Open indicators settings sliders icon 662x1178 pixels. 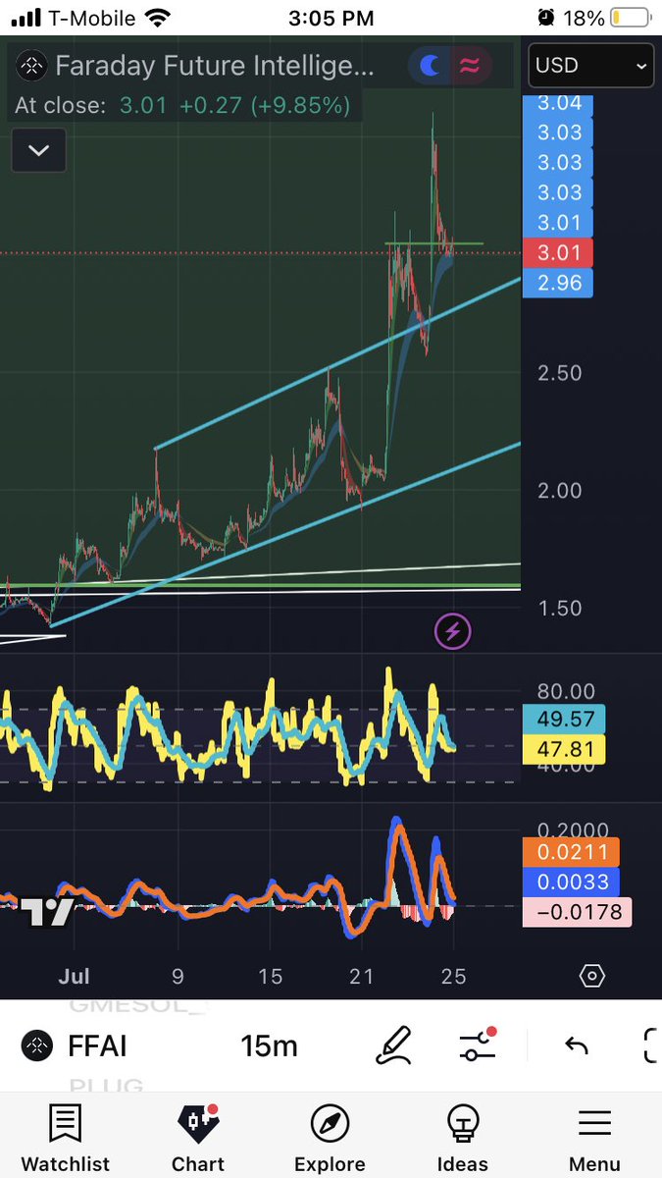click(478, 1044)
